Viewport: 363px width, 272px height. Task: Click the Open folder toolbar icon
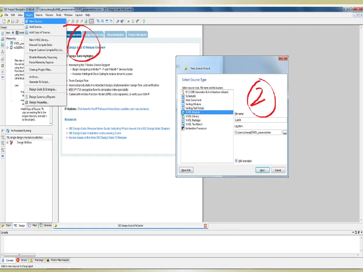(x=9, y=21)
